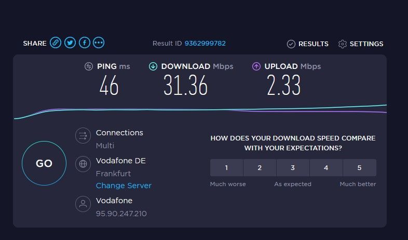Select rating 2 for download speed
Viewport: 408px width, 240px height.
pyautogui.click(x=260, y=168)
